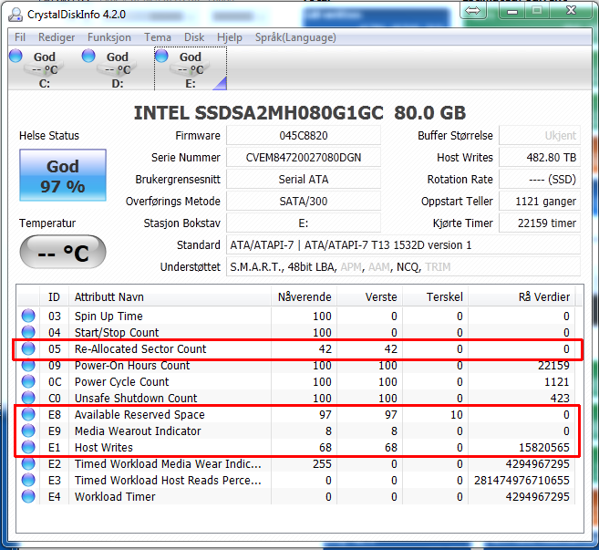The width and height of the screenshot is (599, 550).
Task: Click status orb for Unsafe Shutdown Count
Action: click(28, 398)
